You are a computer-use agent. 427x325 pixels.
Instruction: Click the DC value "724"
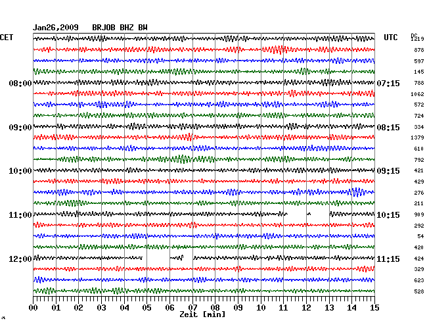[419, 116]
